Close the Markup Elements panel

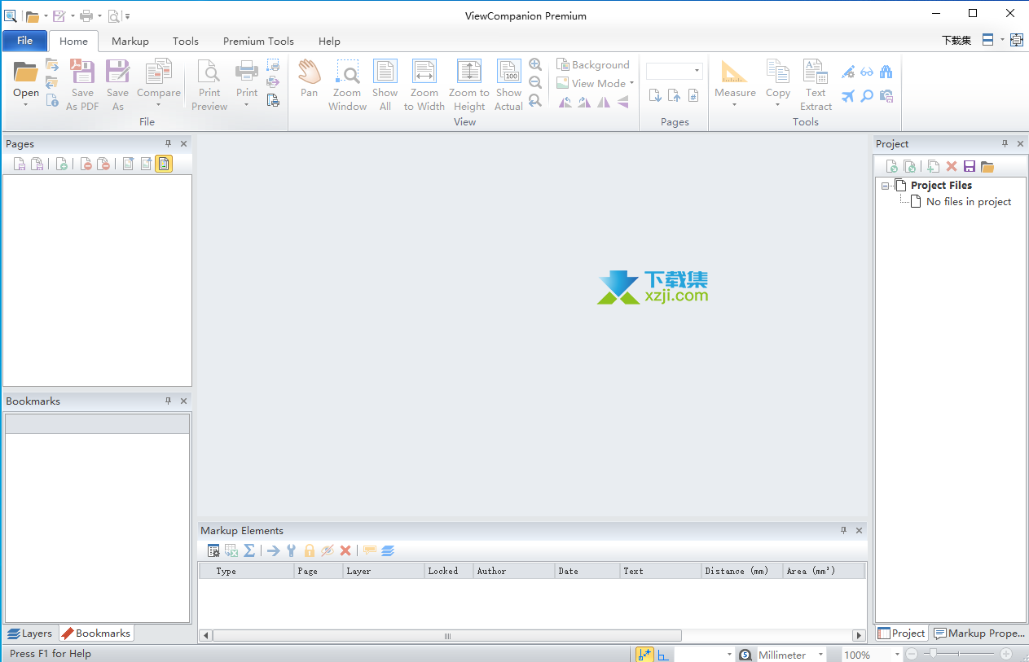[x=859, y=530]
